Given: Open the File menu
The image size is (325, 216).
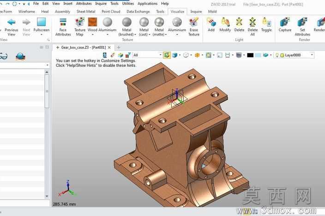Looking at the screenshot, I should click(x=36, y=4).
